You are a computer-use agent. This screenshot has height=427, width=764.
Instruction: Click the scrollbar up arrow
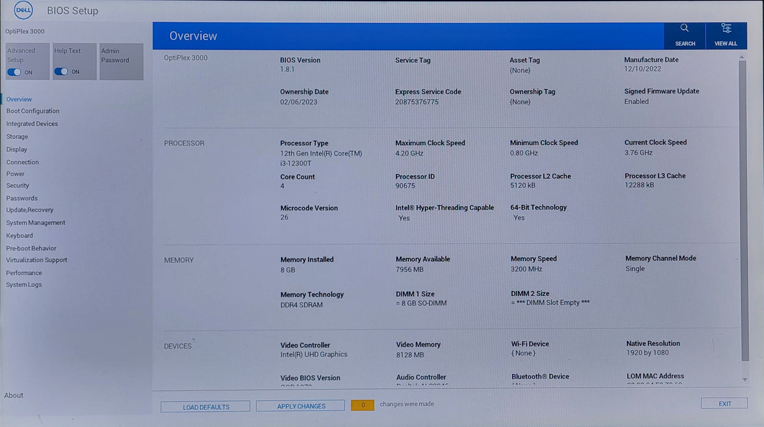click(743, 57)
